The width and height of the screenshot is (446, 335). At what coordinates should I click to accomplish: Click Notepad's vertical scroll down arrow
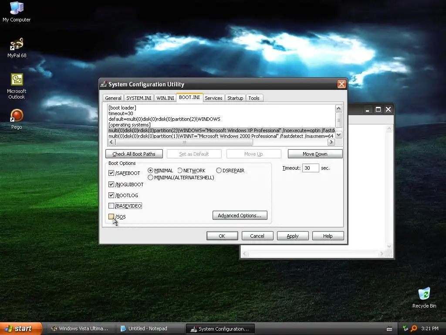[389, 246]
